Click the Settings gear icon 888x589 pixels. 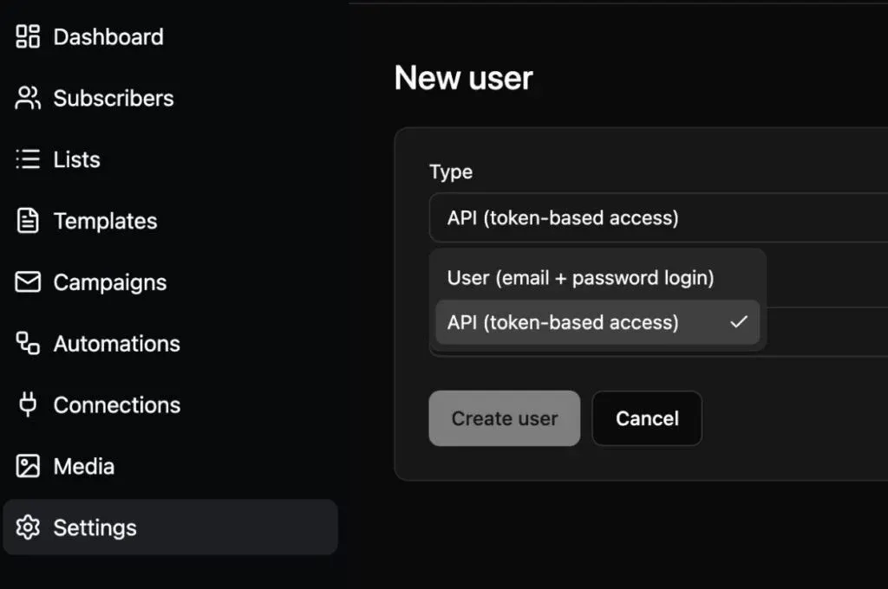28,528
